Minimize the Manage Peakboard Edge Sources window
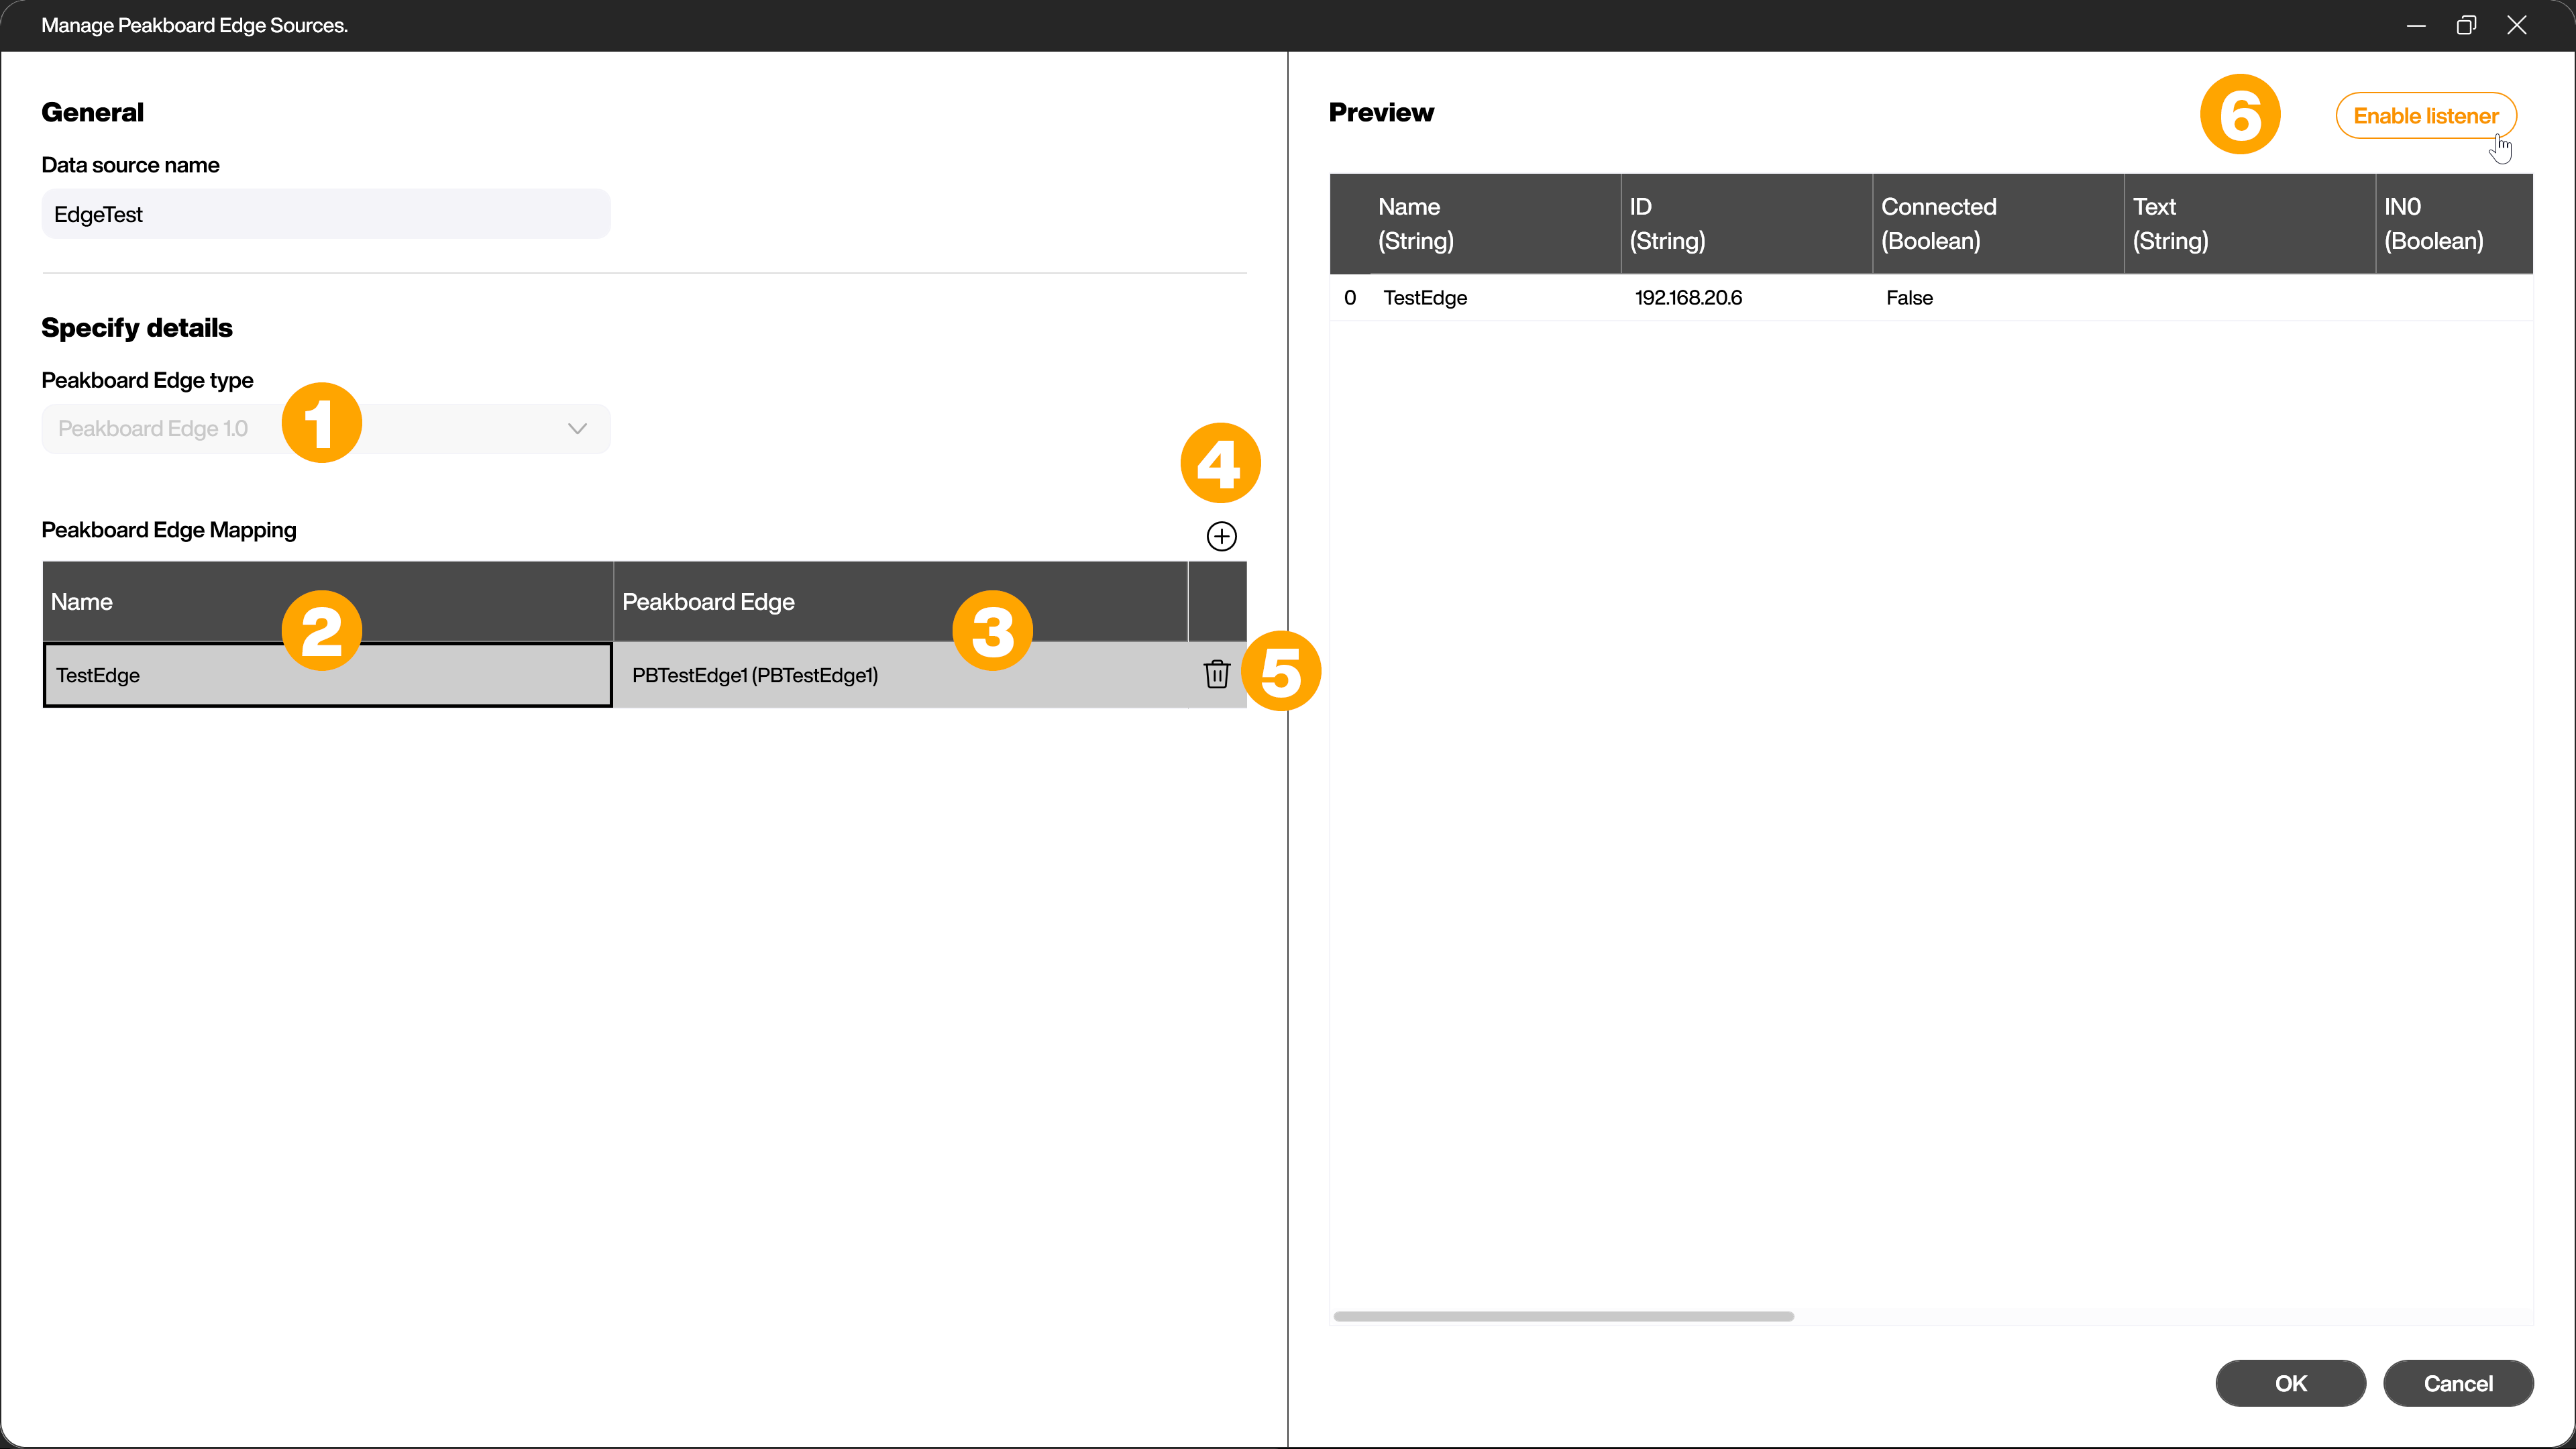Image resolution: width=2576 pixels, height=1449 pixels. 2416,25
